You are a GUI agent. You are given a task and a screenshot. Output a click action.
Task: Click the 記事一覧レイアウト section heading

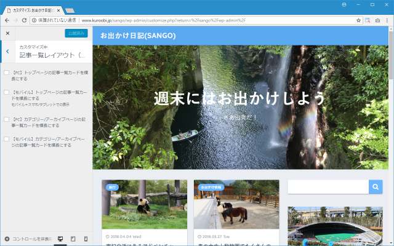click(52, 55)
